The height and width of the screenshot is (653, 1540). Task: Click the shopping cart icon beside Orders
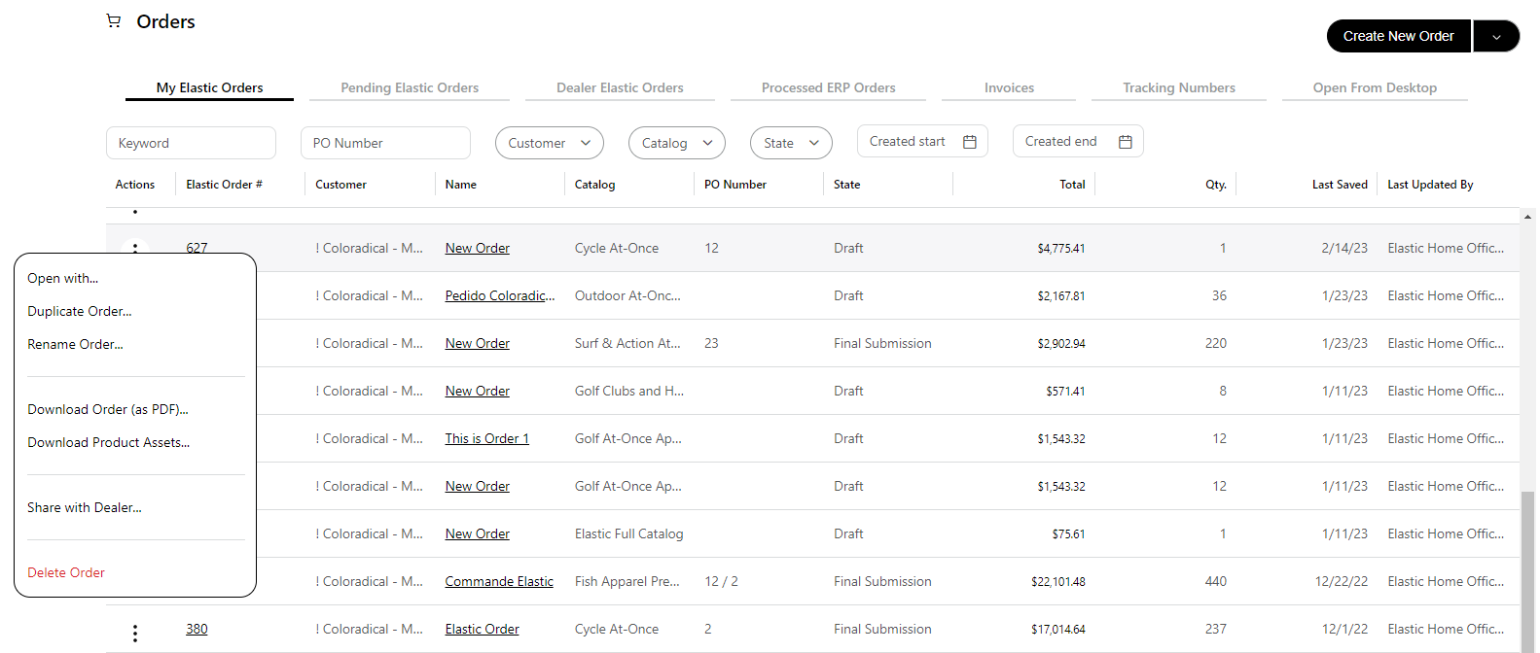[114, 21]
